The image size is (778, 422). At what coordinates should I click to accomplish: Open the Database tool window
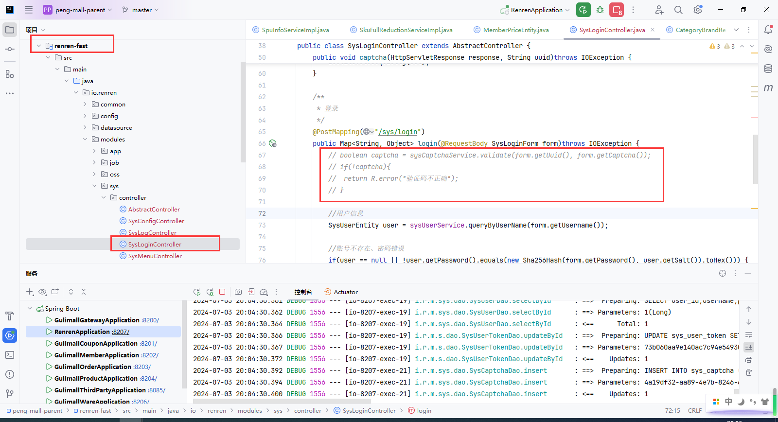tap(768, 69)
